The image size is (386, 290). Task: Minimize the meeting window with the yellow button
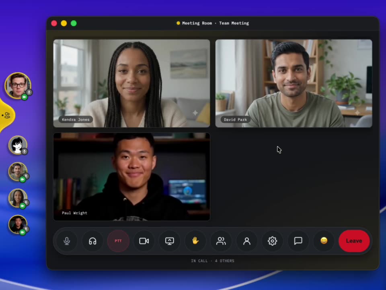click(x=64, y=23)
